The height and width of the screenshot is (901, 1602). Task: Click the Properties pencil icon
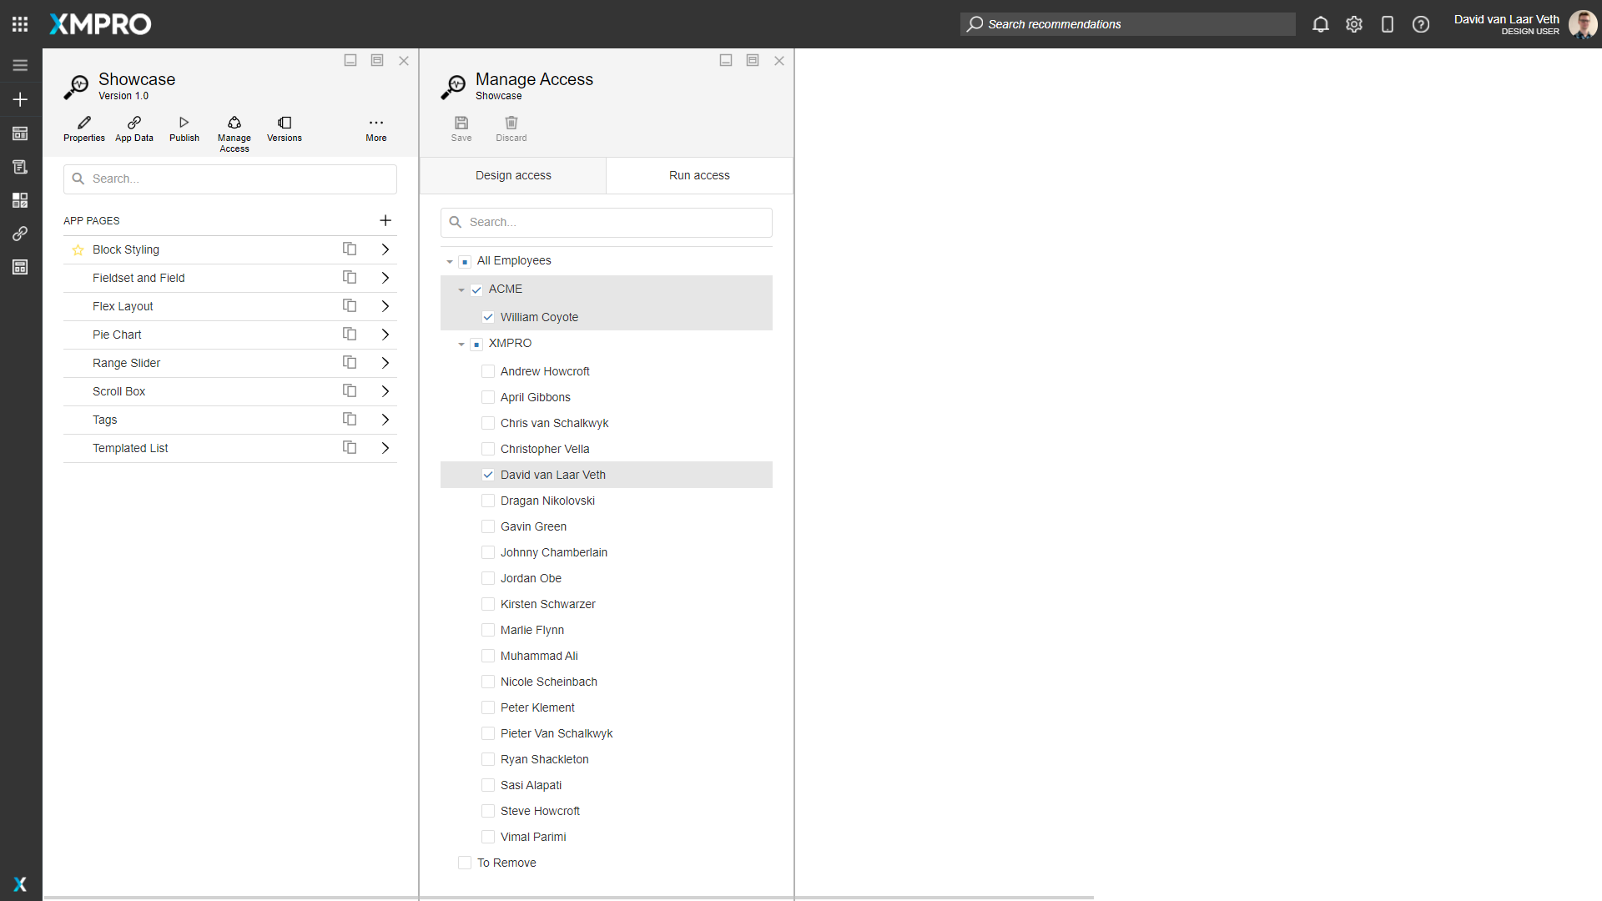tap(84, 123)
